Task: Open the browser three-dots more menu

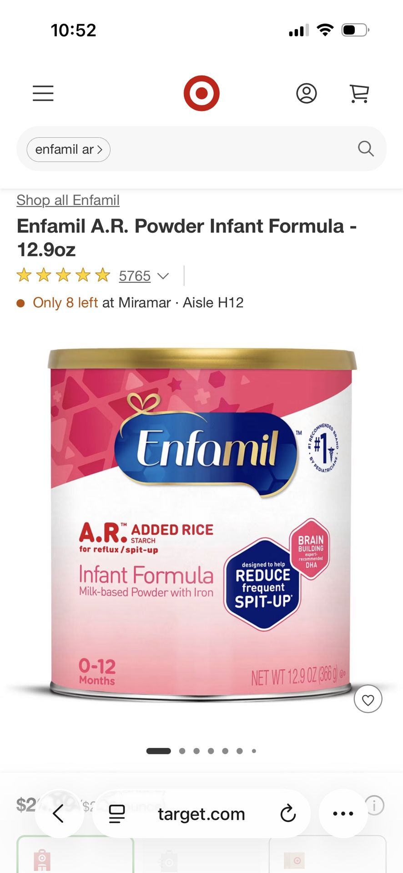Action: [343, 813]
